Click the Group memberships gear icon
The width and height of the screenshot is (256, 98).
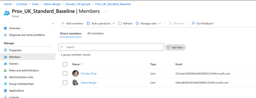5,84
